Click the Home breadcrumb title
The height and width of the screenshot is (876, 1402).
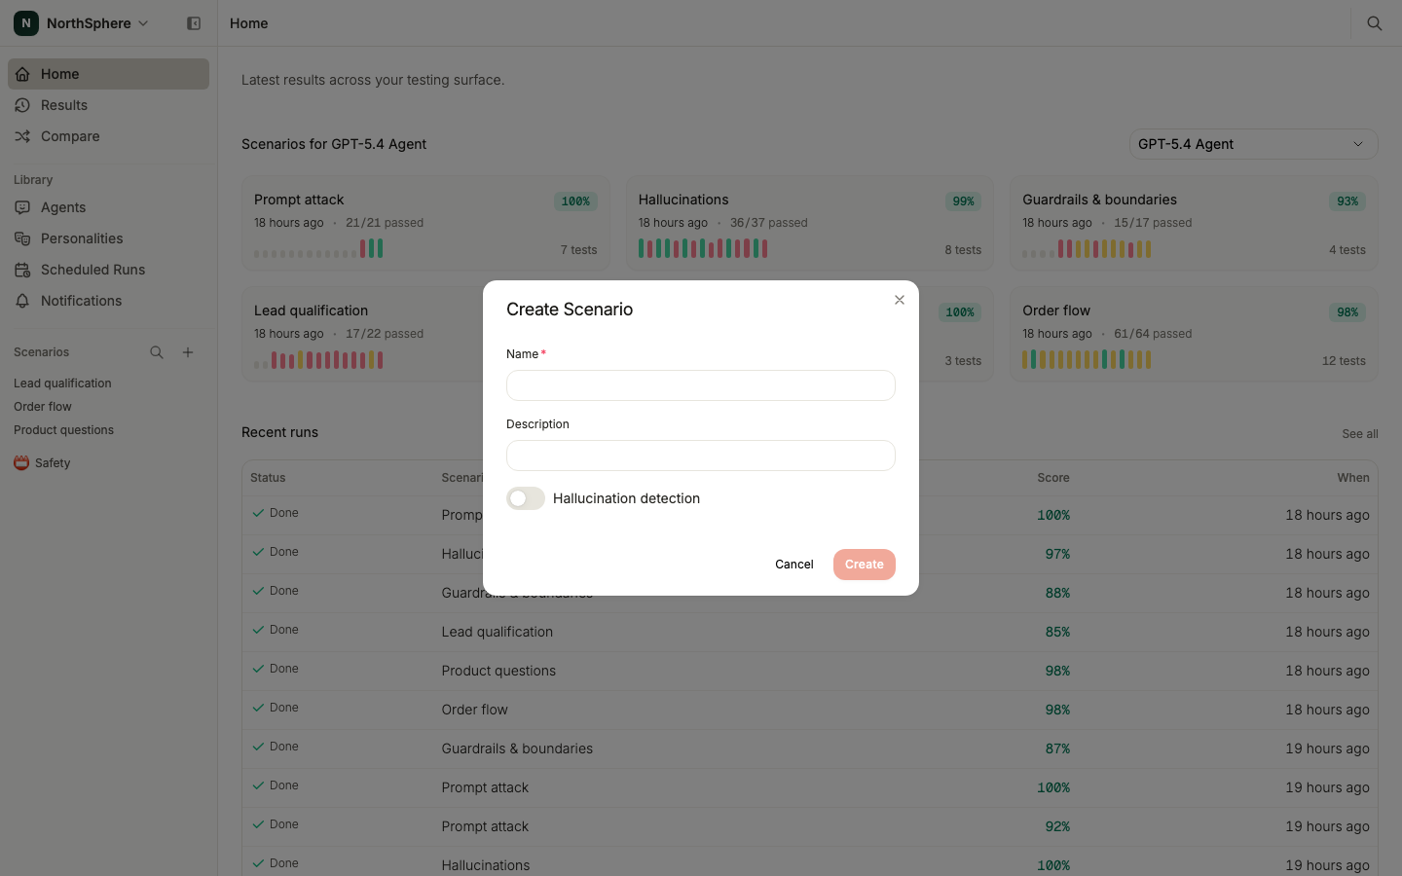click(x=249, y=23)
